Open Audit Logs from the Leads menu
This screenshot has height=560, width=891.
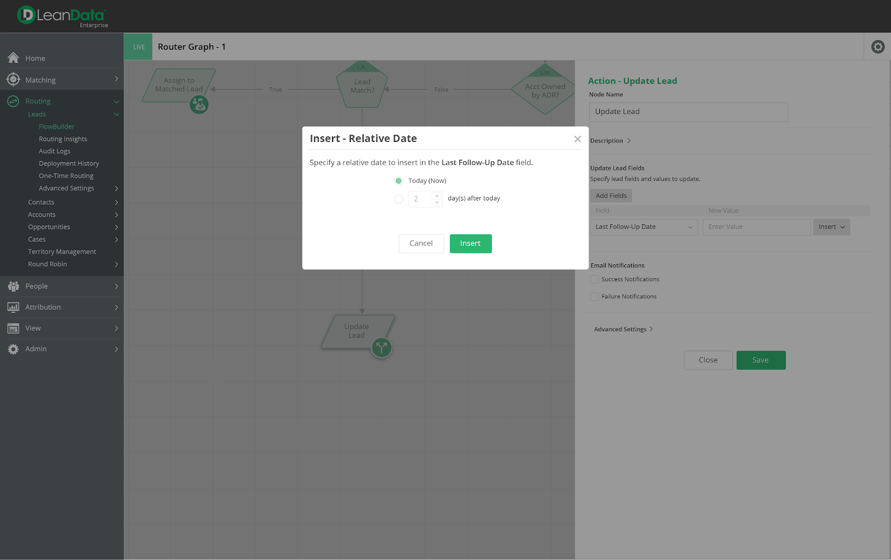click(55, 151)
